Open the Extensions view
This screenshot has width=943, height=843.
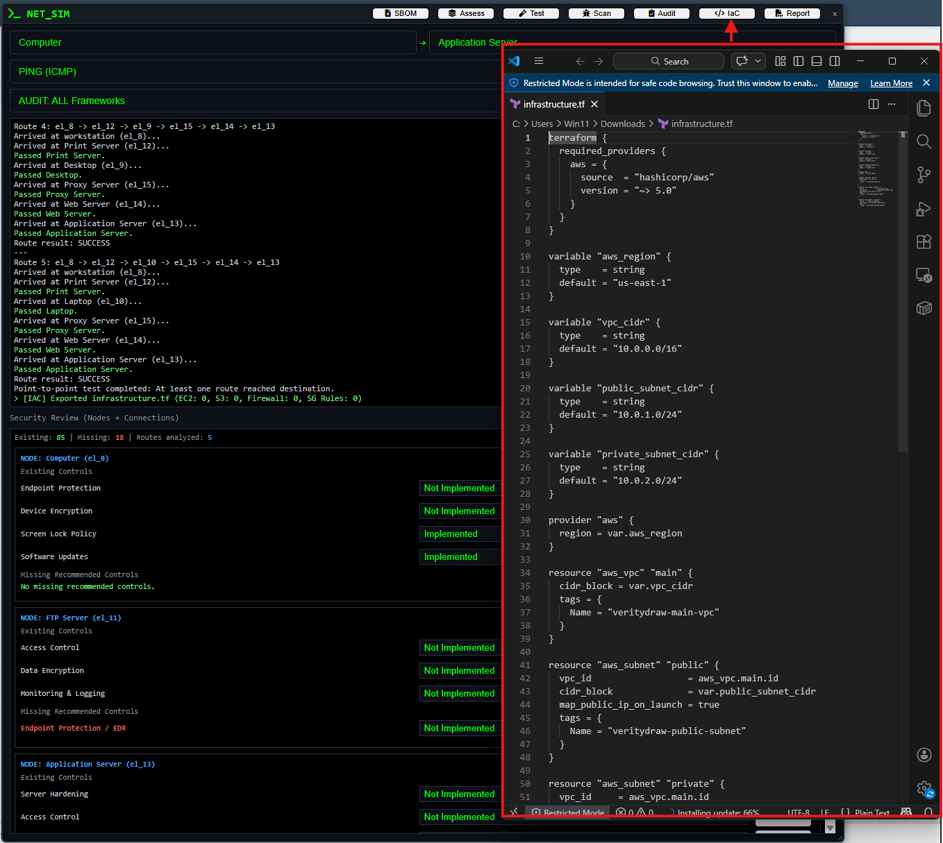(924, 241)
